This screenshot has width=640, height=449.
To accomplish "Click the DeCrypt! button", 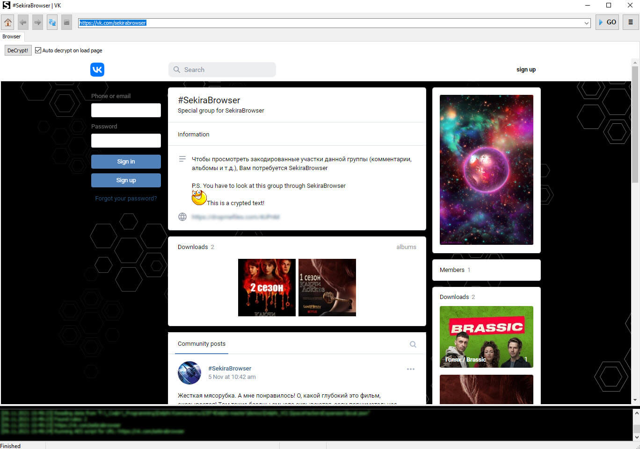I will pos(18,50).
